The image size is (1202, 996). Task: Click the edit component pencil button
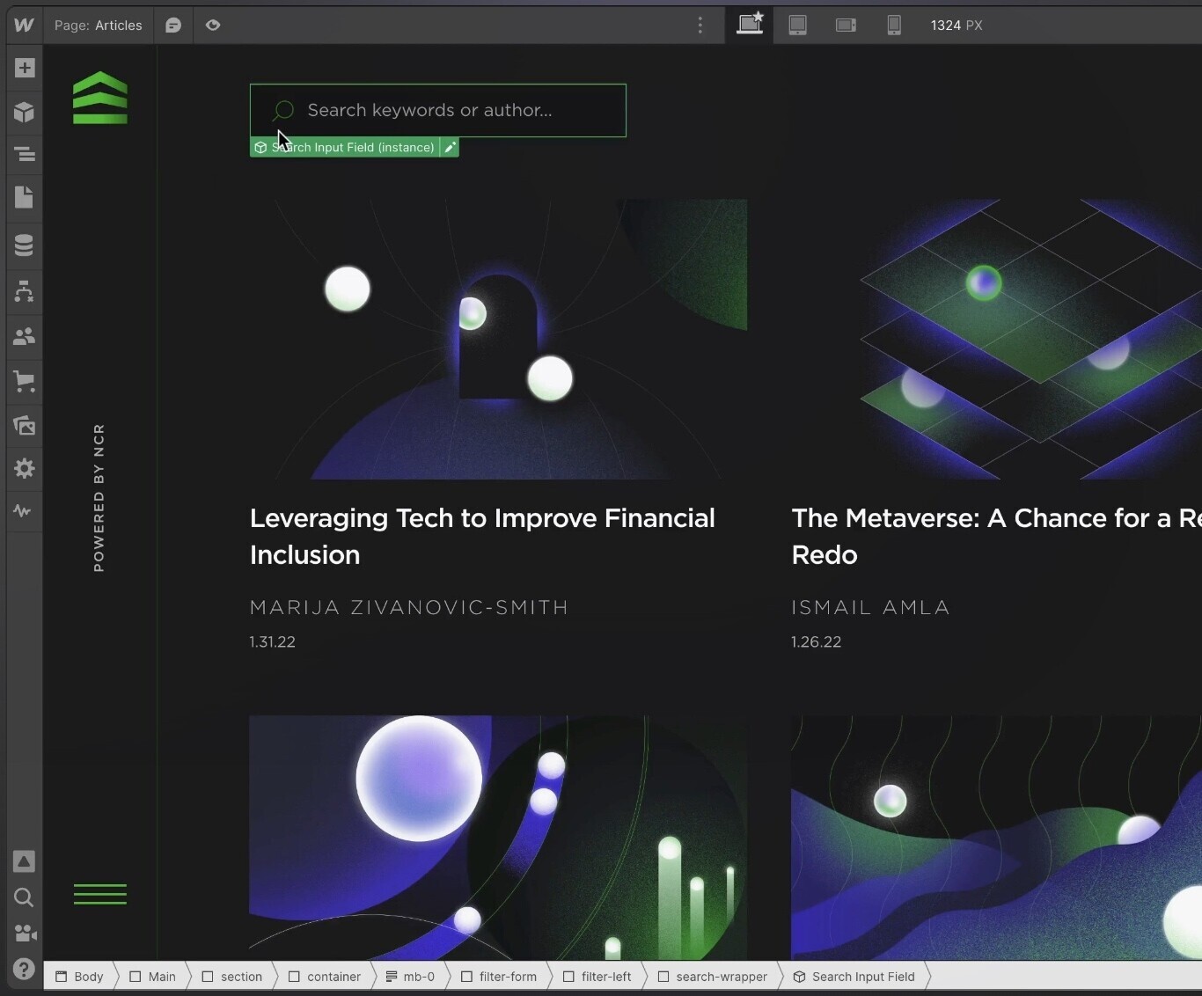coord(450,147)
